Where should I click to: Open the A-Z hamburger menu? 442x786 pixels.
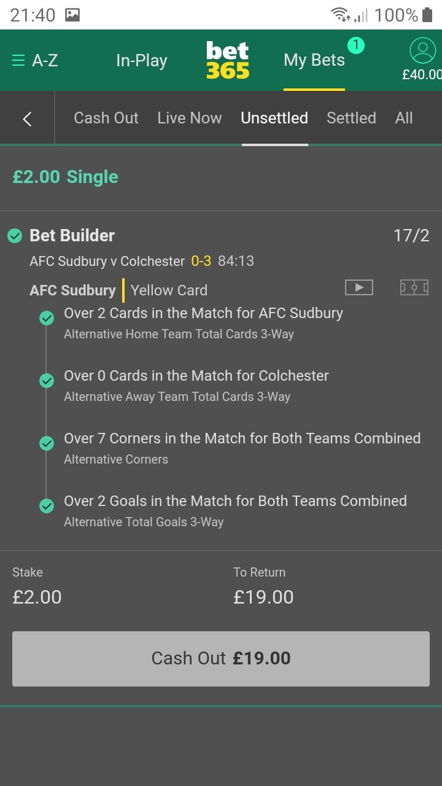click(35, 60)
